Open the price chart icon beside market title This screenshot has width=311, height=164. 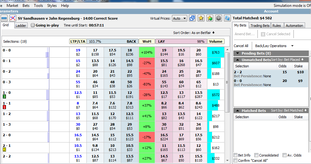(13, 18)
